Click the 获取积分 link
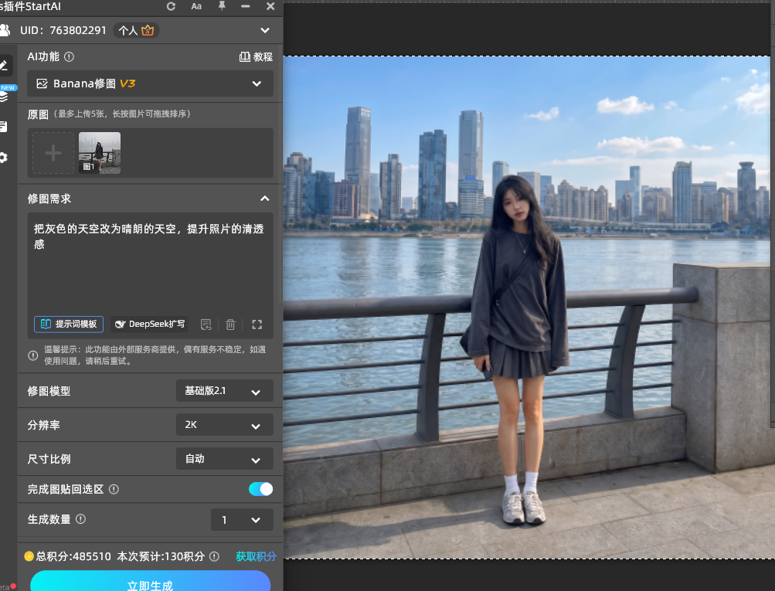This screenshot has height=591, width=775. [256, 556]
